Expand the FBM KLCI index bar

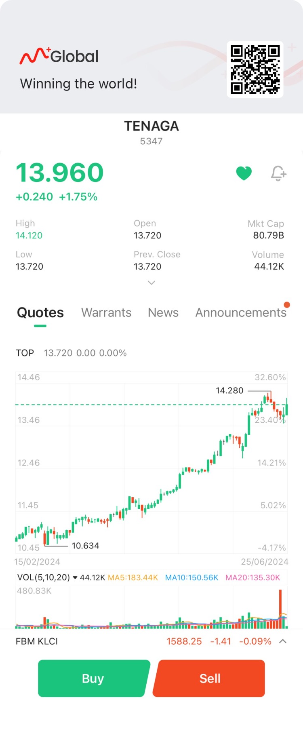[x=283, y=641]
